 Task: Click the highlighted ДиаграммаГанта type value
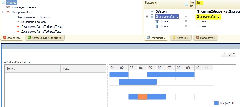(x=208, y=17)
